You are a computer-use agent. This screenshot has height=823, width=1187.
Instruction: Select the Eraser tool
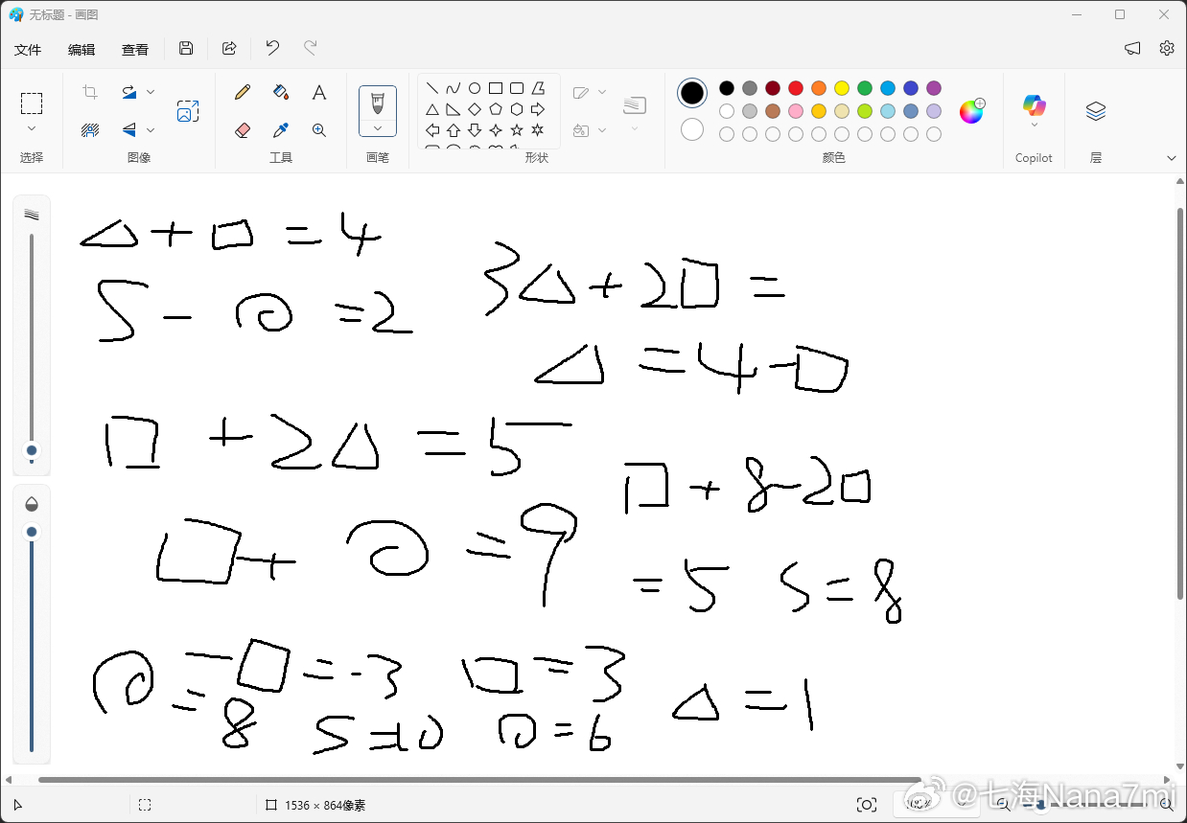pyautogui.click(x=243, y=129)
